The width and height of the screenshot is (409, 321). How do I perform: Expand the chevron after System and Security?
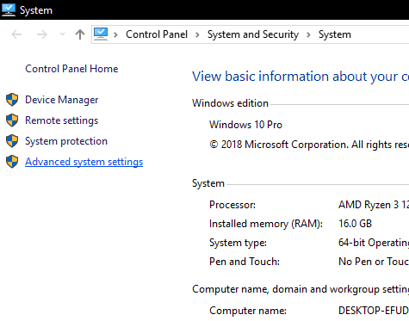coord(308,35)
